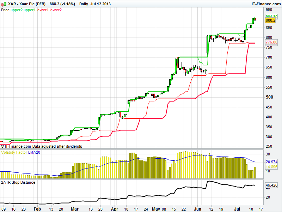Click the red 776.80 lower band tag

click(271, 42)
